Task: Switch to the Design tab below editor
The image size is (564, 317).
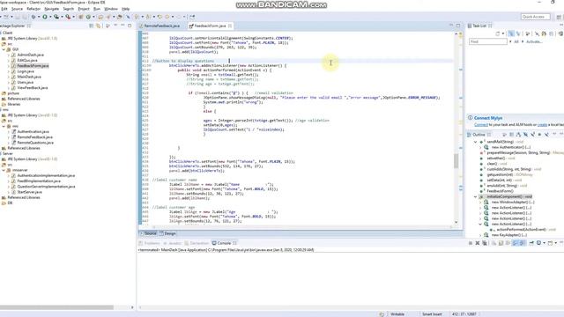Action: pos(167,233)
